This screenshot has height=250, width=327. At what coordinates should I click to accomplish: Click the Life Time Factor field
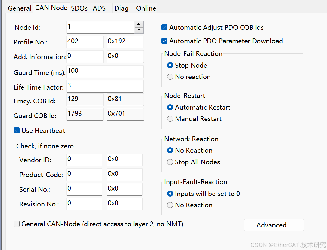point(104,86)
